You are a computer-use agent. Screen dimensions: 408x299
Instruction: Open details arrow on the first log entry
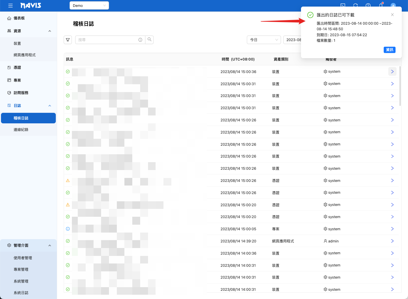point(392,71)
